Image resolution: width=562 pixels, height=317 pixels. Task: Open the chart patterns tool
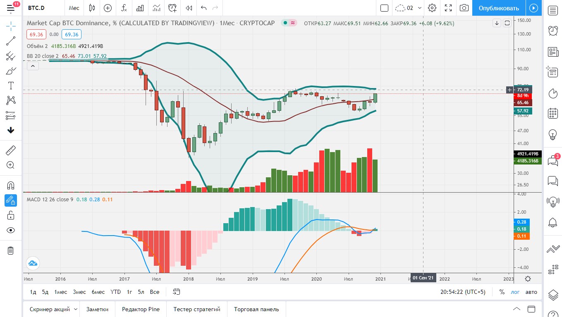(11, 100)
